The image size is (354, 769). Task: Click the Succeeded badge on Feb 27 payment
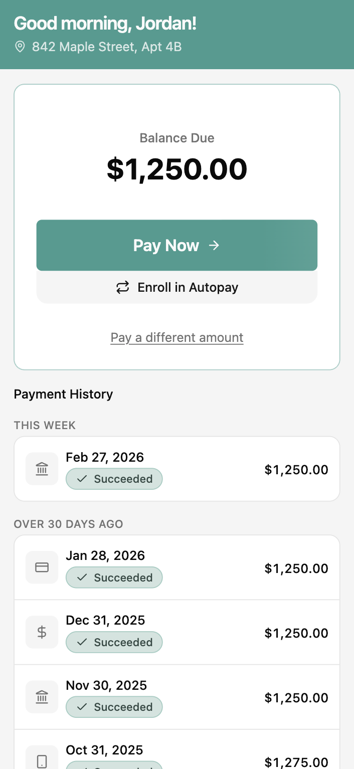click(x=114, y=479)
